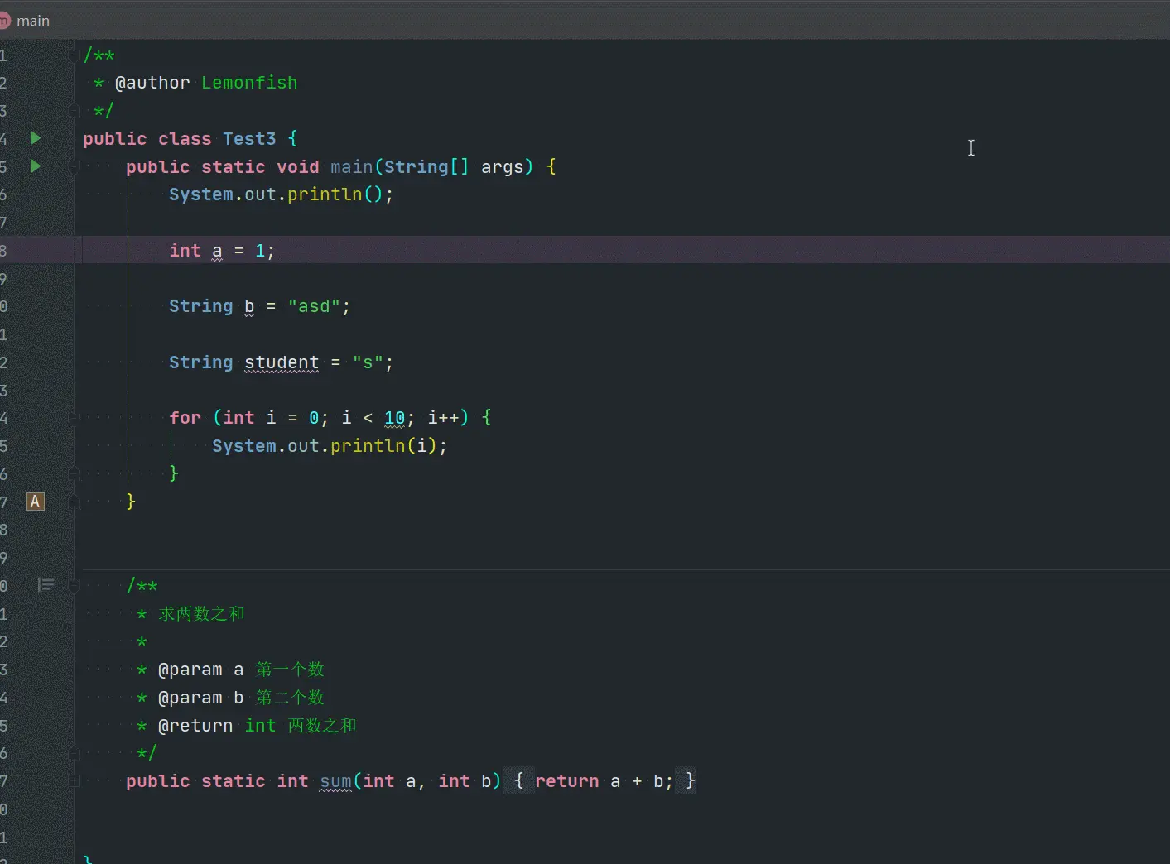Click 'String[]' parameter type in main

coord(426,166)
